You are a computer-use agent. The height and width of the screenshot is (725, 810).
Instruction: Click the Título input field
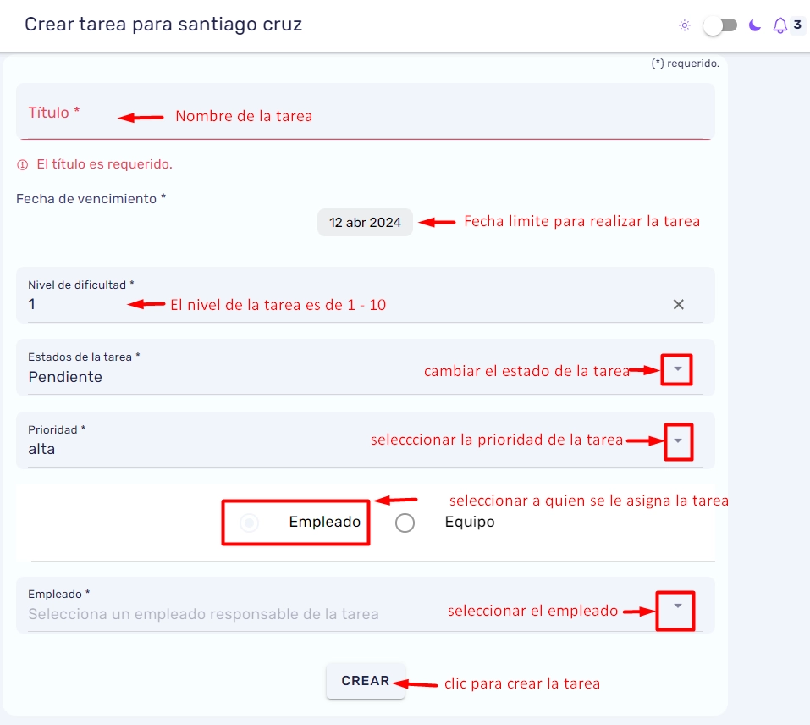(x=366, y=112)
